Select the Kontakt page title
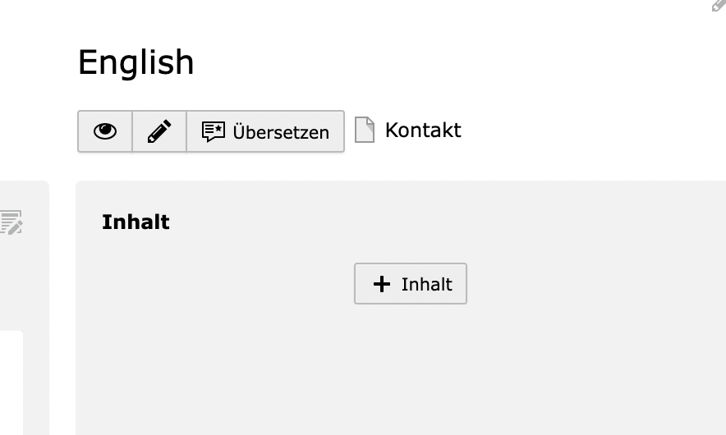 pyautogui.click(x=423, y=130)
